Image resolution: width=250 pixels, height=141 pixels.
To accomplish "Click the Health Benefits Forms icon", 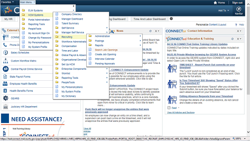I will click(5, 90).
